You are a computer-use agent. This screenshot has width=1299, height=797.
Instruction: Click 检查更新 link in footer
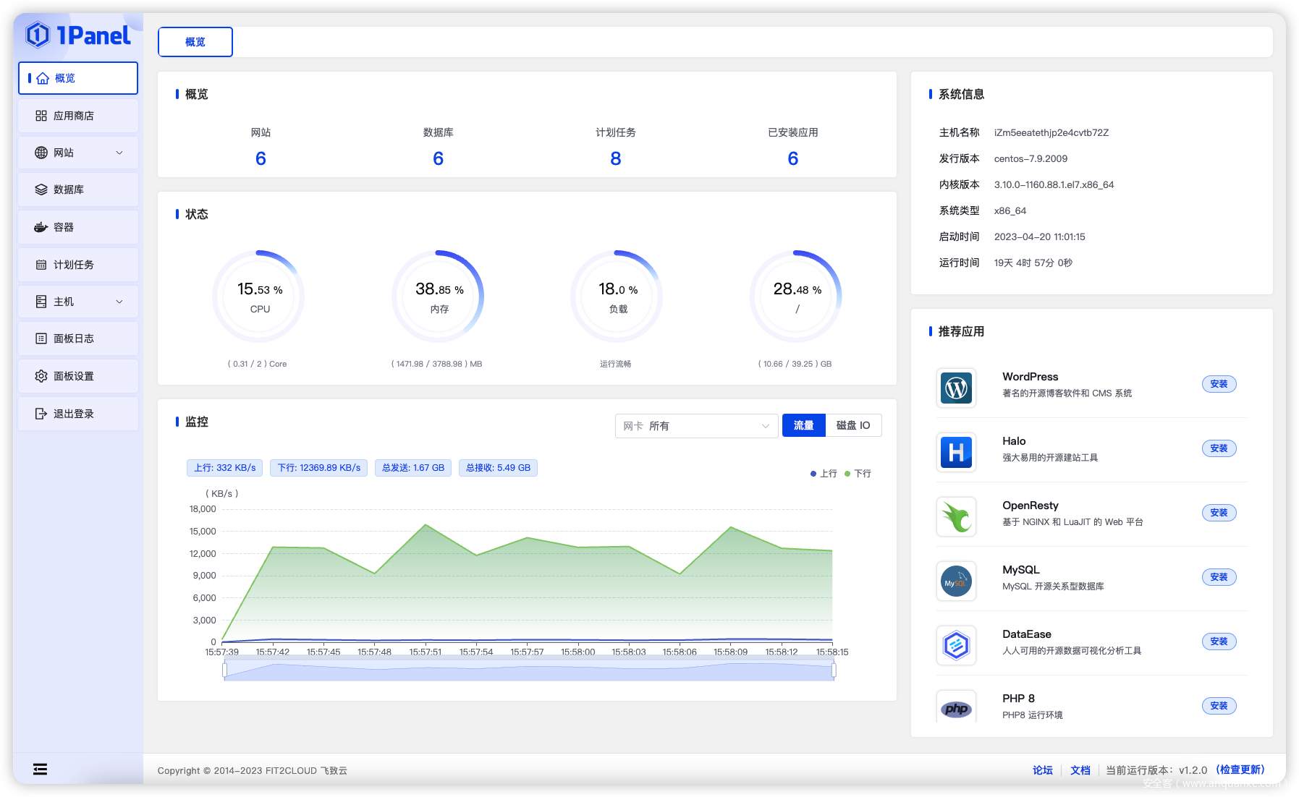click(x=1240, y=770)
